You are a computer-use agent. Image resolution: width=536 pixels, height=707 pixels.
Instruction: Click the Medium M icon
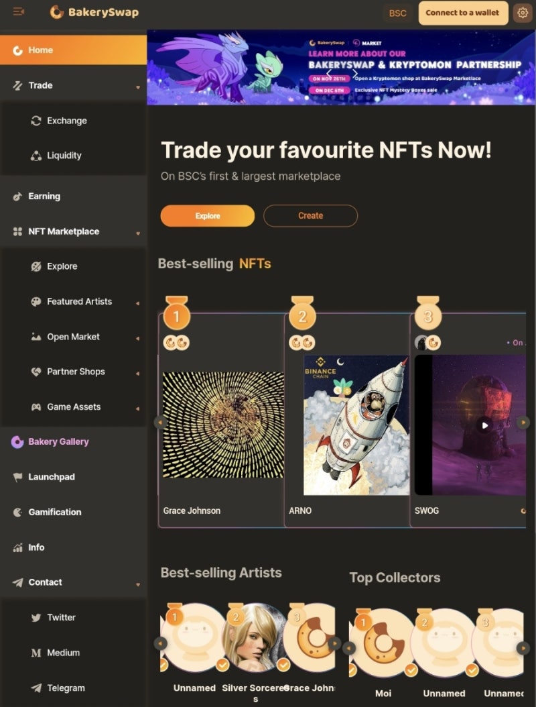coord(36,653)
